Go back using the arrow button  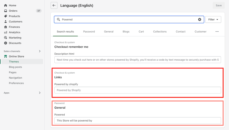(x=54, y=5)
